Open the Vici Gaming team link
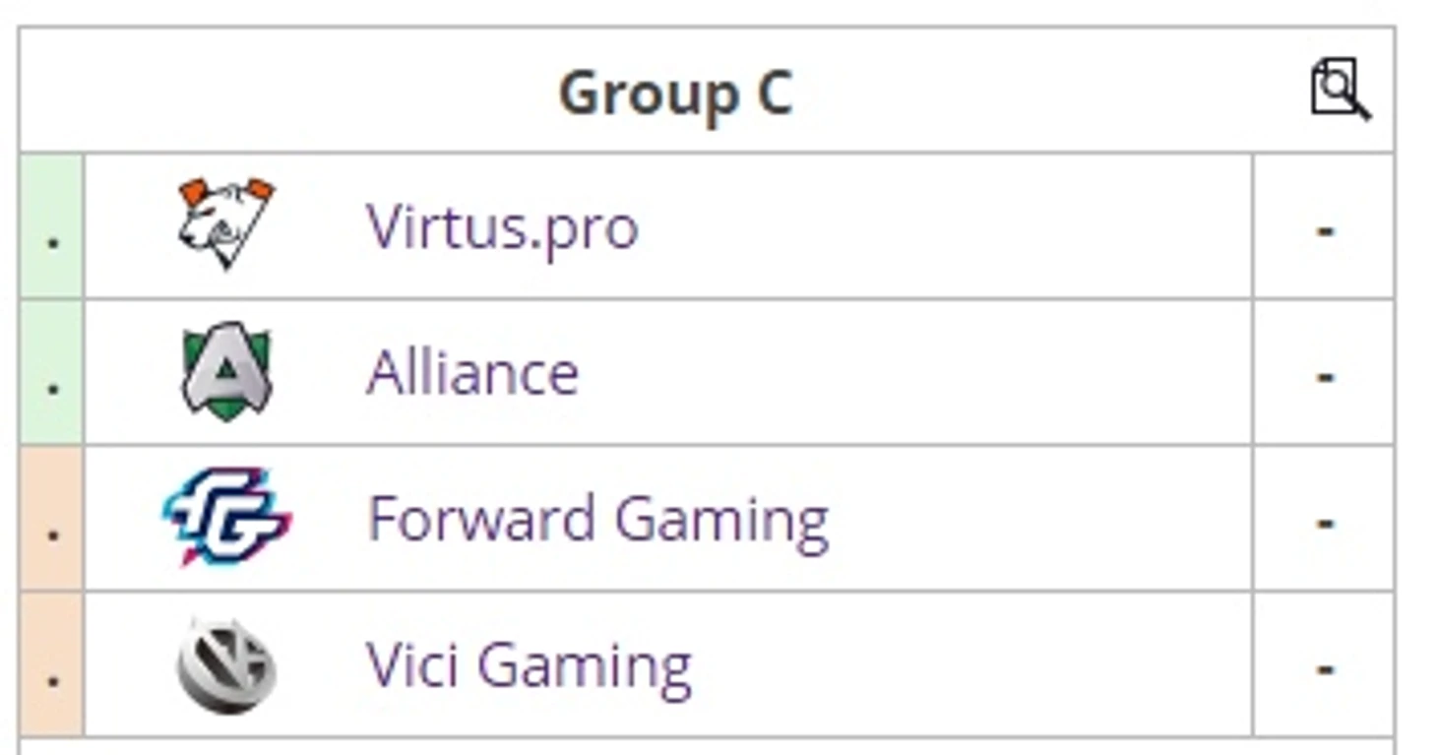 [529, 666]
